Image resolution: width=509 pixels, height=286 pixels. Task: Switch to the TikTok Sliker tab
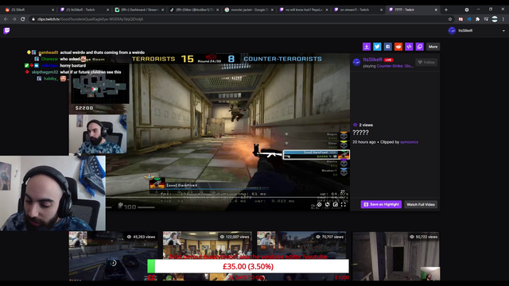[x=193, y=10]
